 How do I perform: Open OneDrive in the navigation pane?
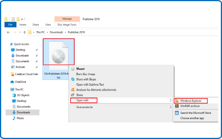20,82
